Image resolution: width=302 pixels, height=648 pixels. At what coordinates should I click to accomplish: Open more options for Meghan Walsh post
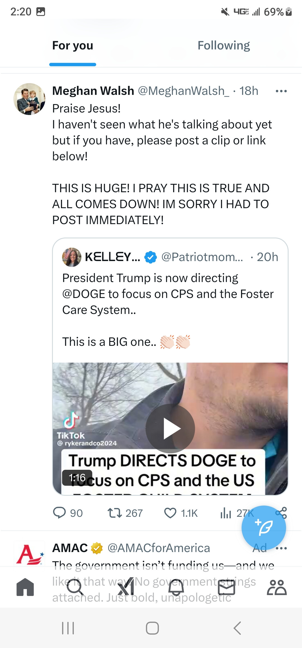coord(281,91)
